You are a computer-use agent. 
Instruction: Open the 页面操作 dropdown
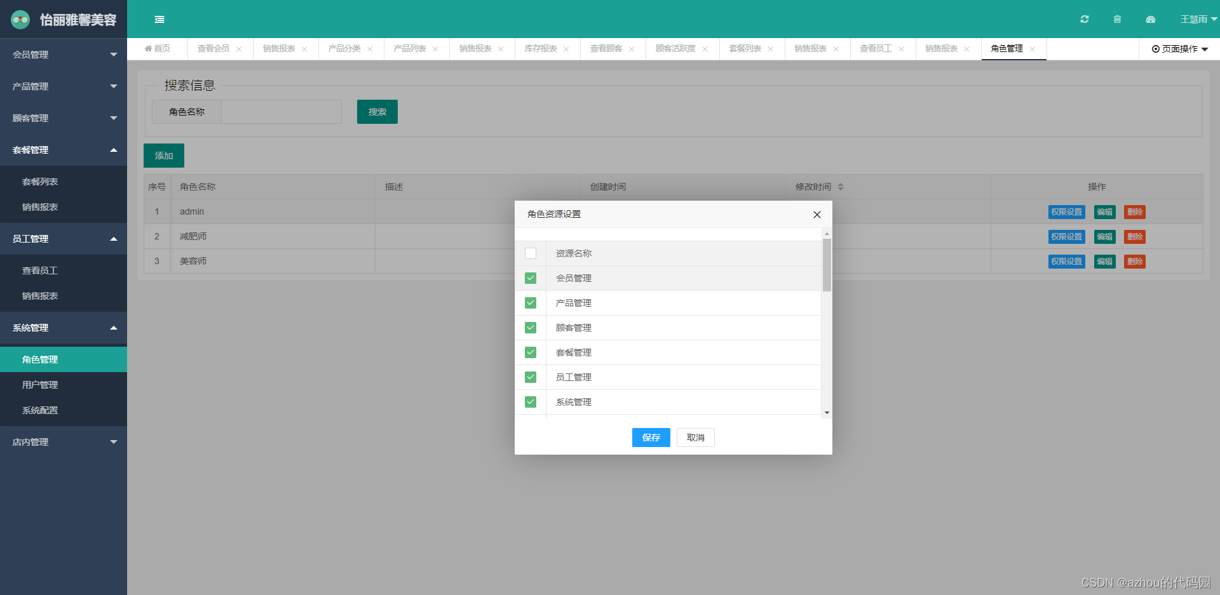click(1179, 49)
